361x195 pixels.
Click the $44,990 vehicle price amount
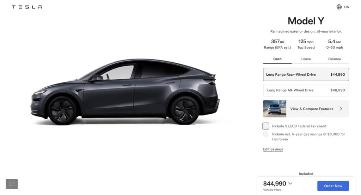[274, 183]
